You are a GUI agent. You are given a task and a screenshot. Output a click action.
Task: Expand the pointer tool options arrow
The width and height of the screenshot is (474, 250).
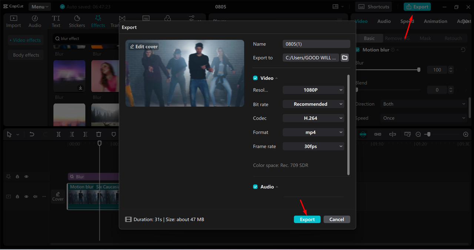[x=18, y=134]
